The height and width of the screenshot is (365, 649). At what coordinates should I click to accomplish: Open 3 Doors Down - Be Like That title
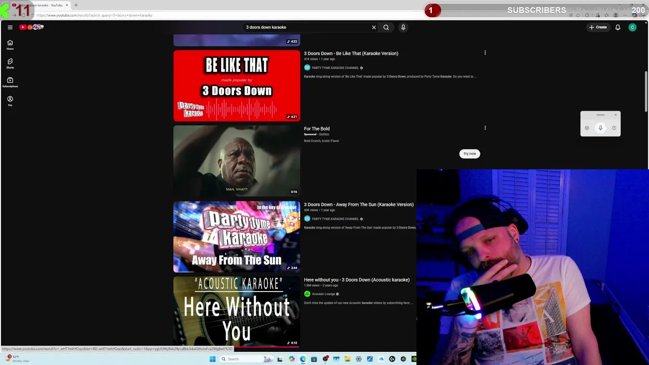tap(351, 53)
